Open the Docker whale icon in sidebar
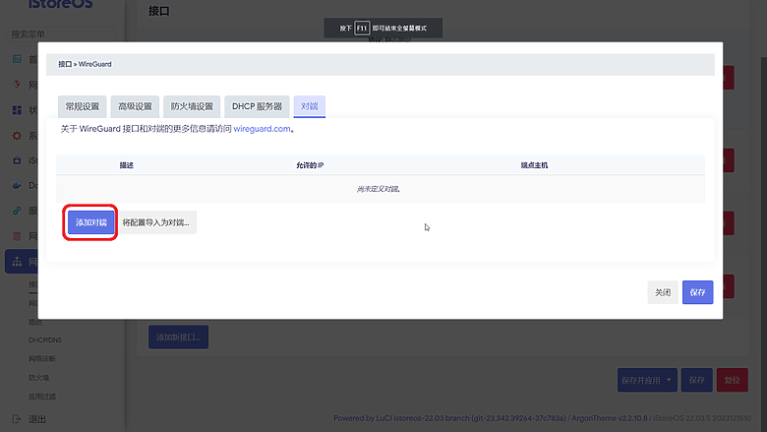Image resolution: width=767 pixels, height=432 pixels. pyautogui.click(x=17, y=185)
